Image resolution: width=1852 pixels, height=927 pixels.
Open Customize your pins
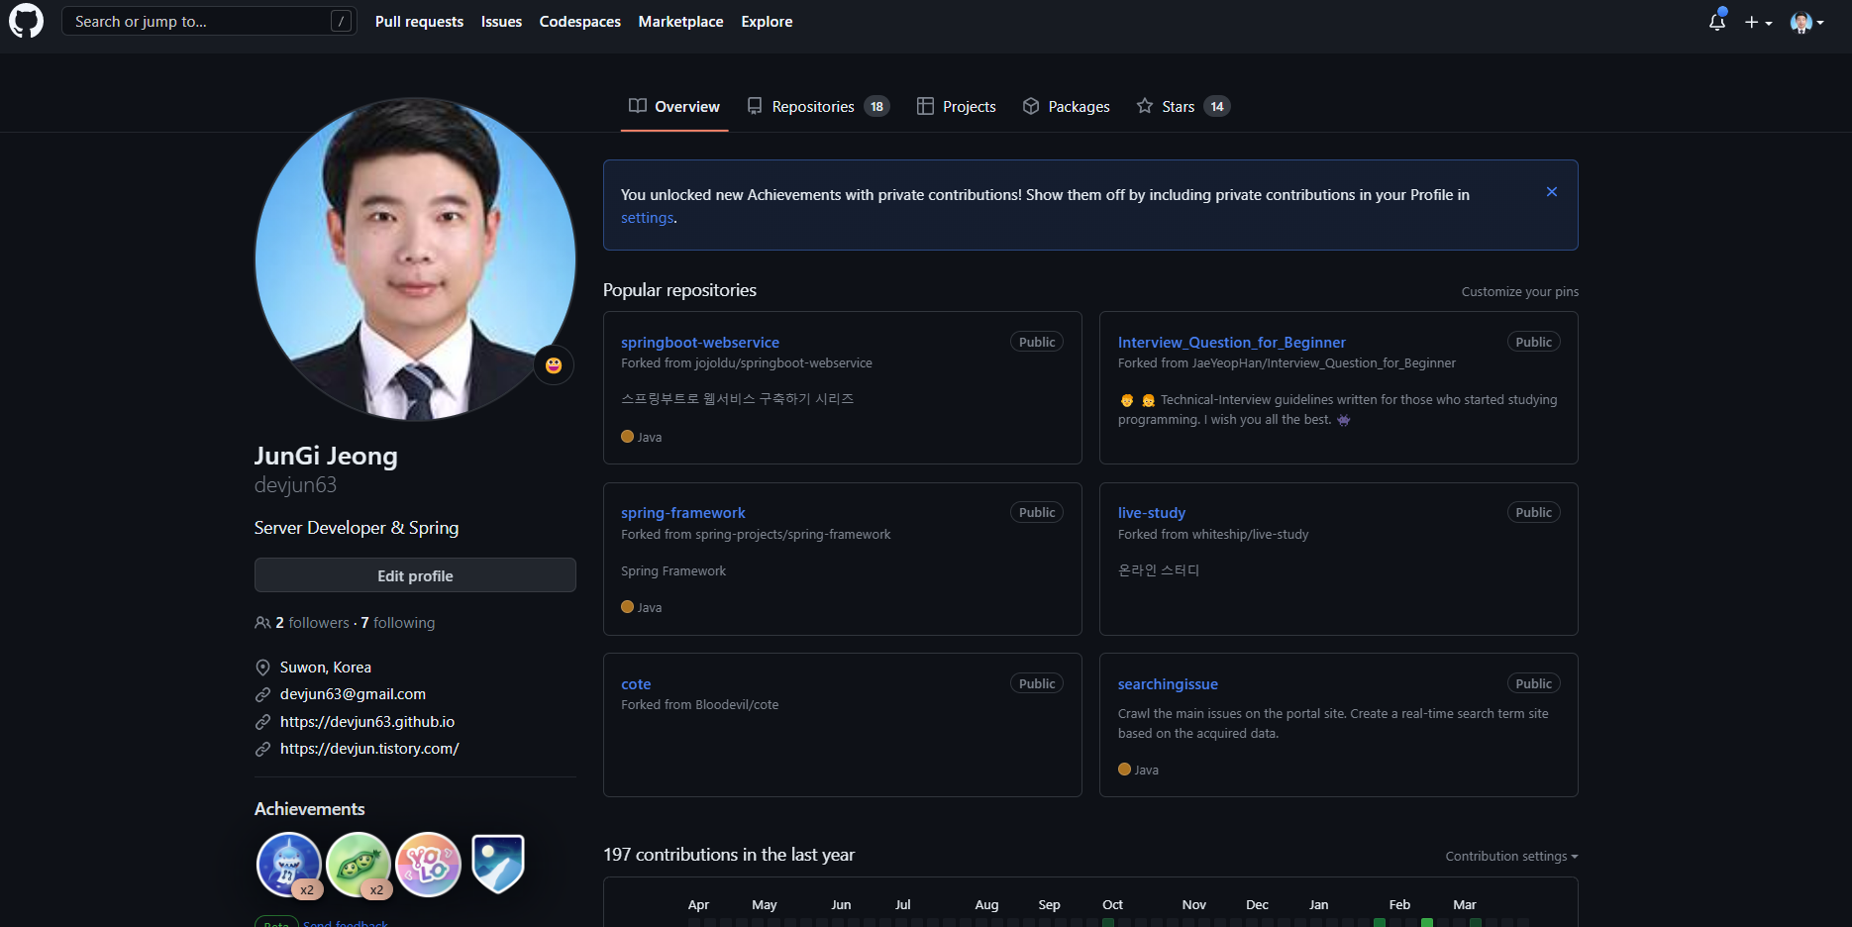coord(1520,291)
